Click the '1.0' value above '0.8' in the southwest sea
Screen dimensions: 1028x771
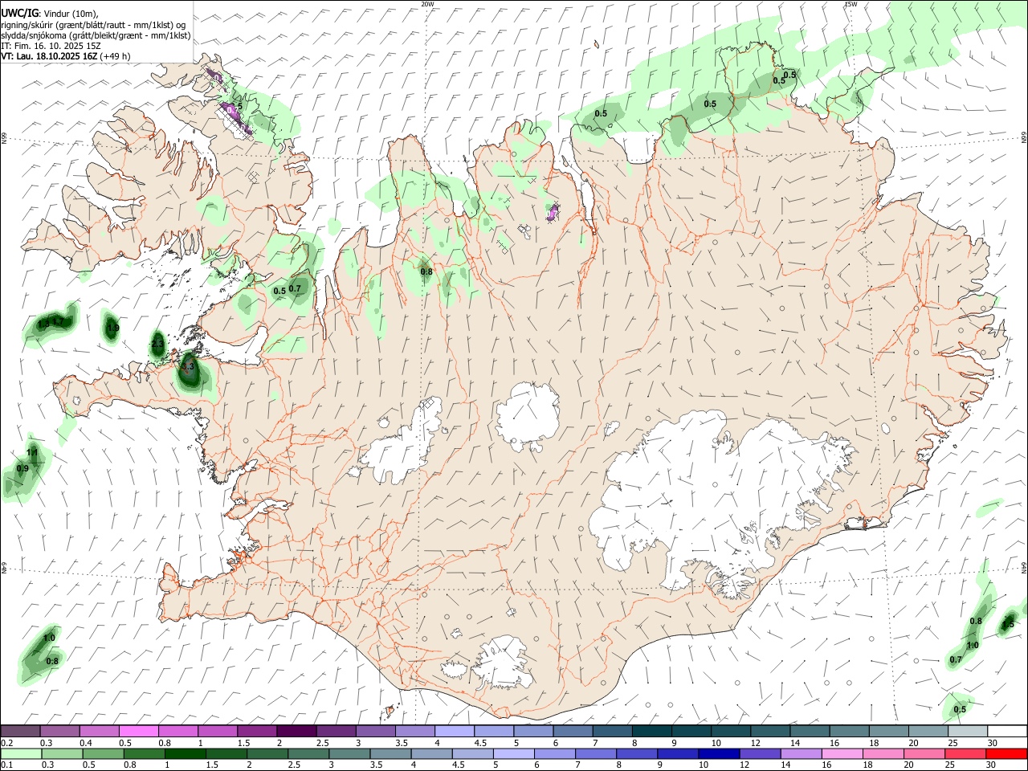pos(49,638)
